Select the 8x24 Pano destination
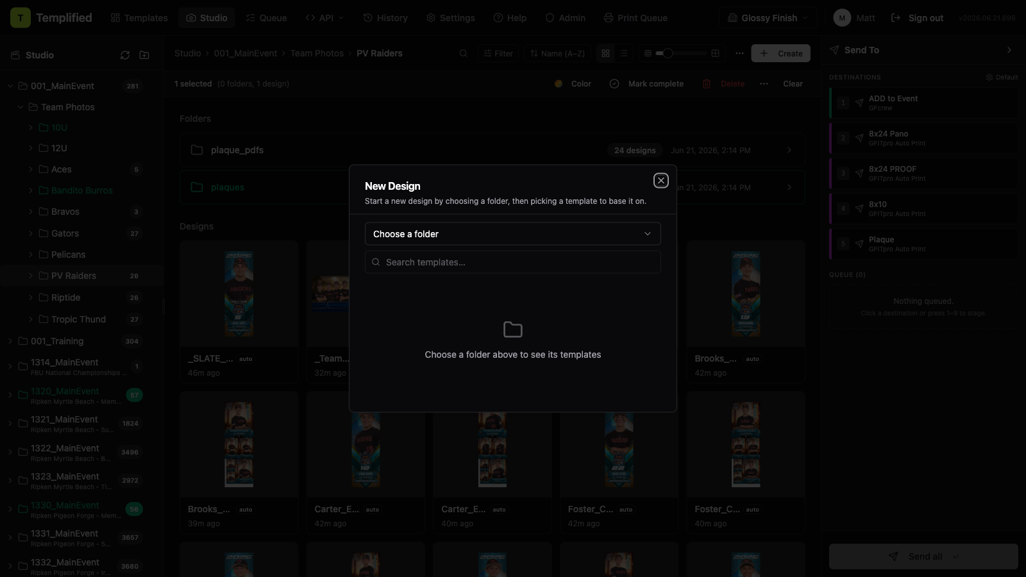This screenshot has height=577, width=1026. coord(923,138)
